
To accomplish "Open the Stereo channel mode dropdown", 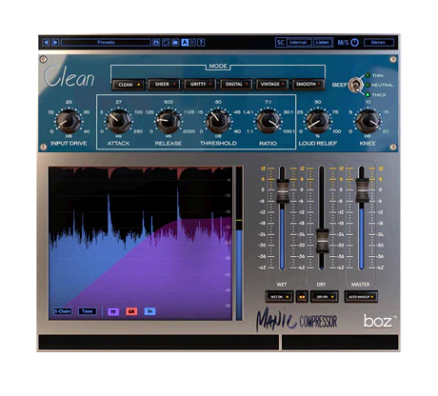I will tap(379, 42).
